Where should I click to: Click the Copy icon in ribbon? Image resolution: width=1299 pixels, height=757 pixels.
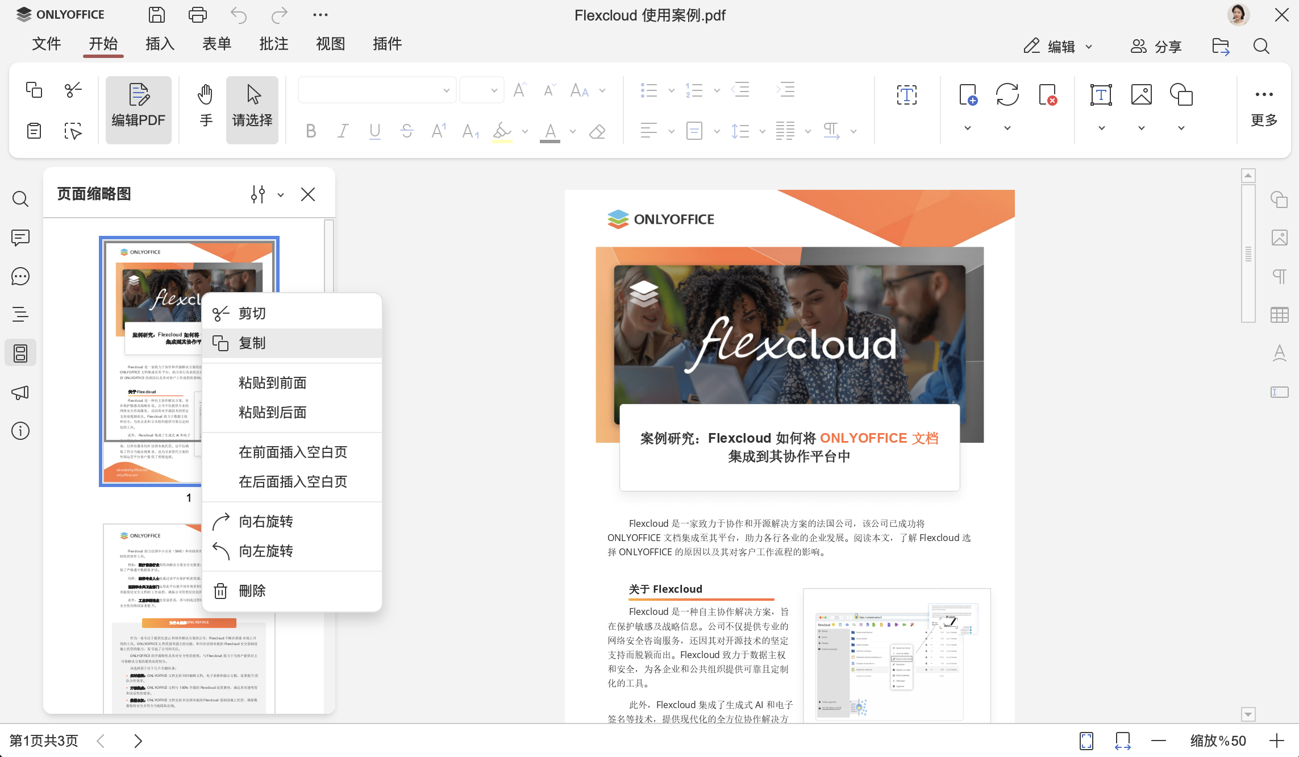pos(34,90)
